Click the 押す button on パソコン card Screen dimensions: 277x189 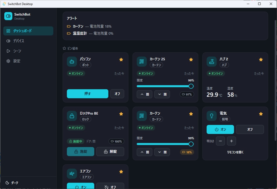coord(87,94)
